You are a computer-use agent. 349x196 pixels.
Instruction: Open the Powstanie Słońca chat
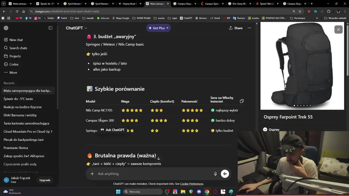tap(29, 148)
